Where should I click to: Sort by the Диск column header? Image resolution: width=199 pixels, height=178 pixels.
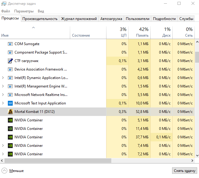161,32
